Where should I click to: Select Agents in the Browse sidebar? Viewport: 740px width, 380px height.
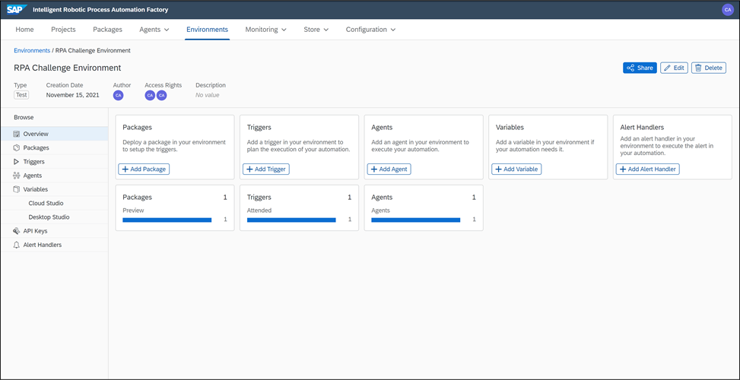click(x=54, y=176)
